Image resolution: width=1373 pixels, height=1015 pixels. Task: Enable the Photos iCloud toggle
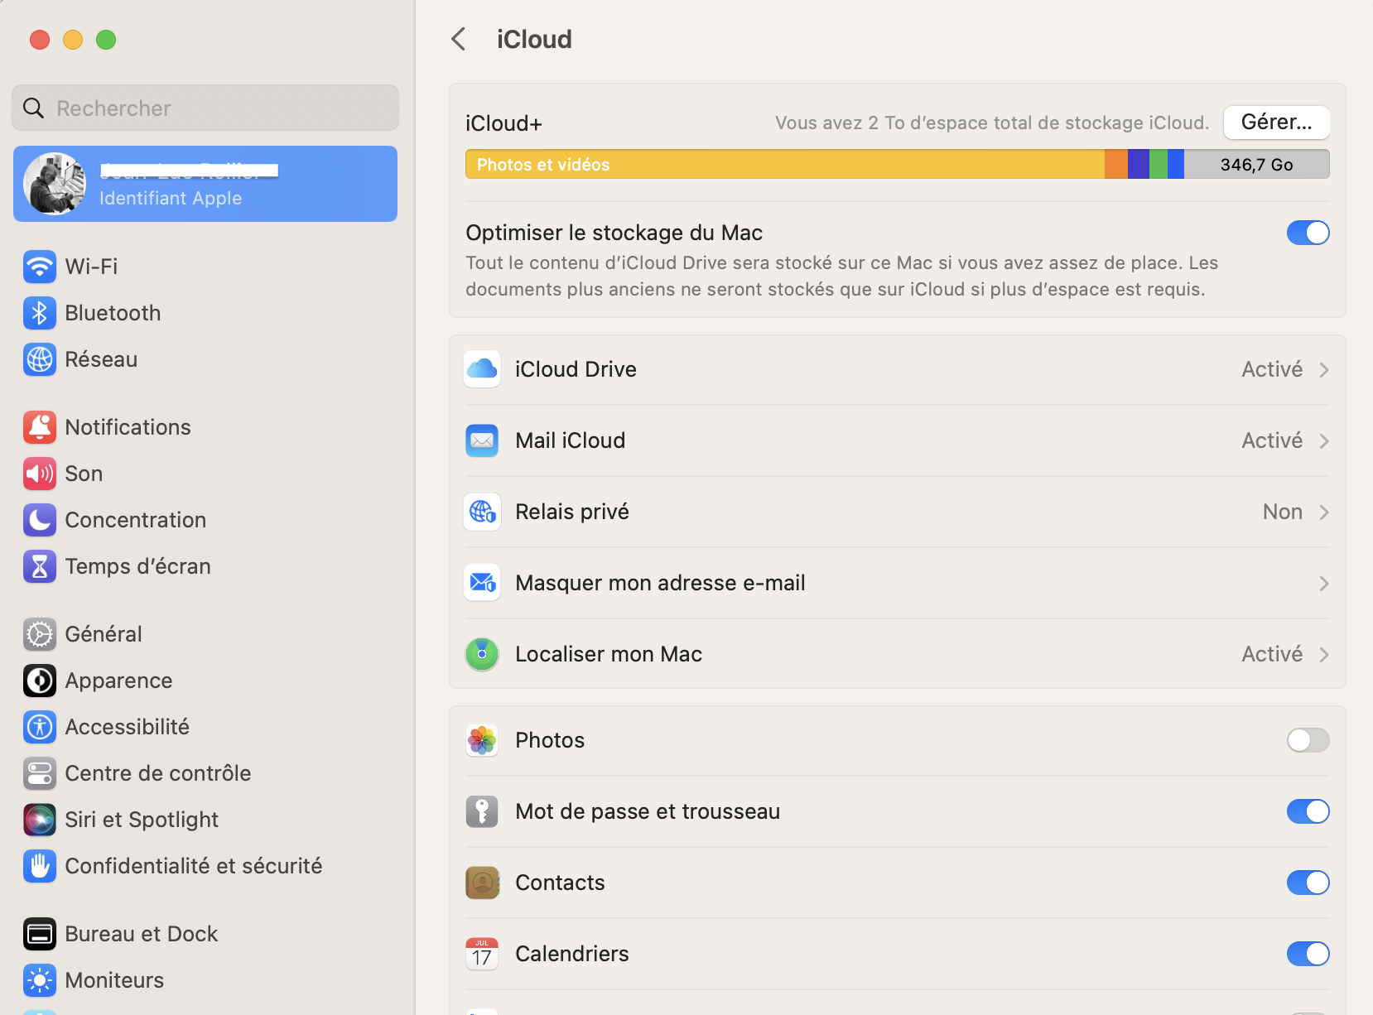[x=1308, y=740]
